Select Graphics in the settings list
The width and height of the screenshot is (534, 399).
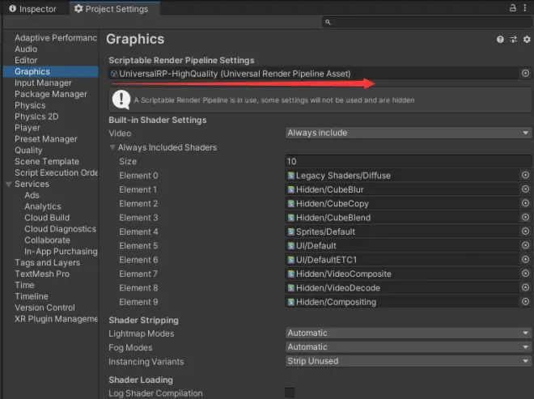(x=50, y=71)
